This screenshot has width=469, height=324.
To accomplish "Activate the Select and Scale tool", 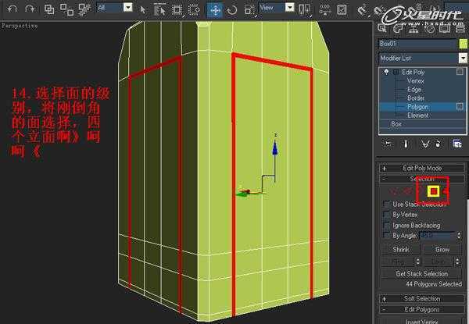I will pyautogui.click(x=249, y=10).
